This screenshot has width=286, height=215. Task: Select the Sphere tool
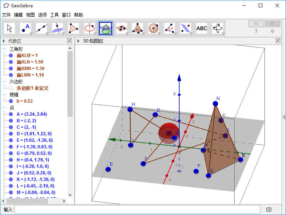(154, 28)
